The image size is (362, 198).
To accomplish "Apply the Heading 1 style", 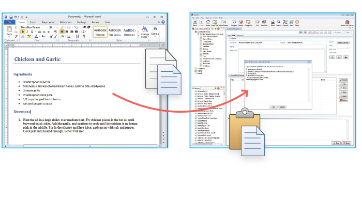I will (x=129, y=32).
